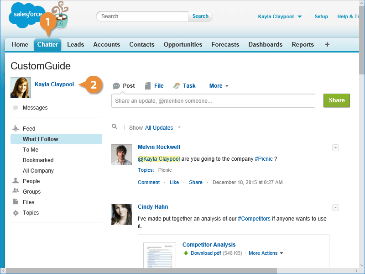Click the Messages speech bubble icon
365x274 pixels.
[x=16, y=108]
